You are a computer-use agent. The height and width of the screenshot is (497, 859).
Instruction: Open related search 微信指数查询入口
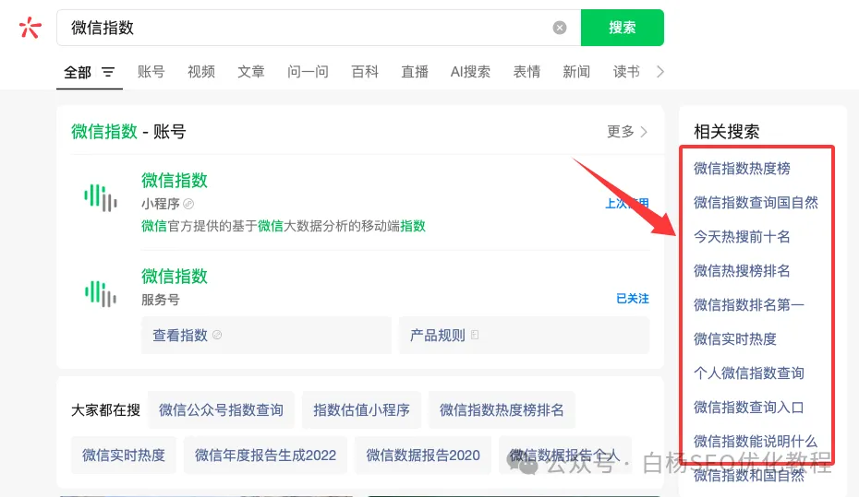tap(748, 408)
